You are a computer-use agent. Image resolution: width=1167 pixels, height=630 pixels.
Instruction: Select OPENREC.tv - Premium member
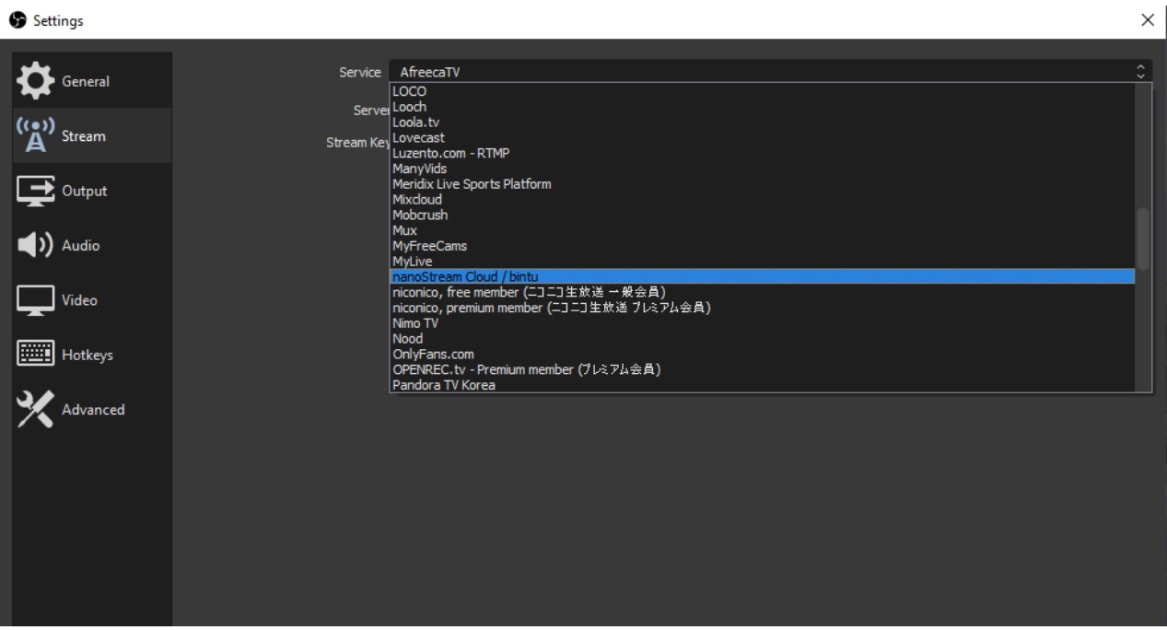tap(762, 369)
